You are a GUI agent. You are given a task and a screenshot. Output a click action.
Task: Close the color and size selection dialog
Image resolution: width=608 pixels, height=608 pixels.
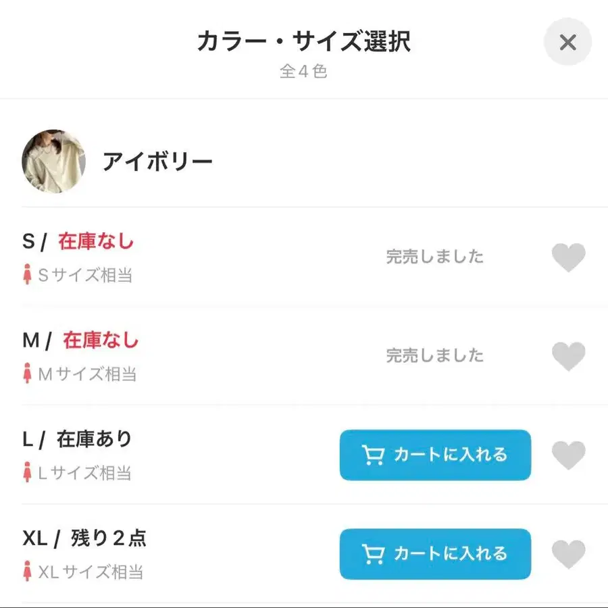tap(567, 43)
